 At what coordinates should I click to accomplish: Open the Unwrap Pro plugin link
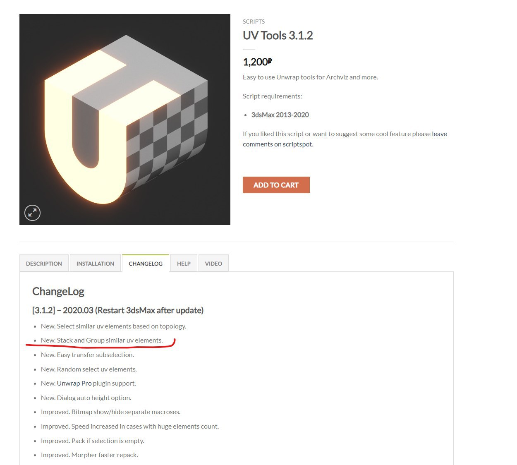point(74,384)
